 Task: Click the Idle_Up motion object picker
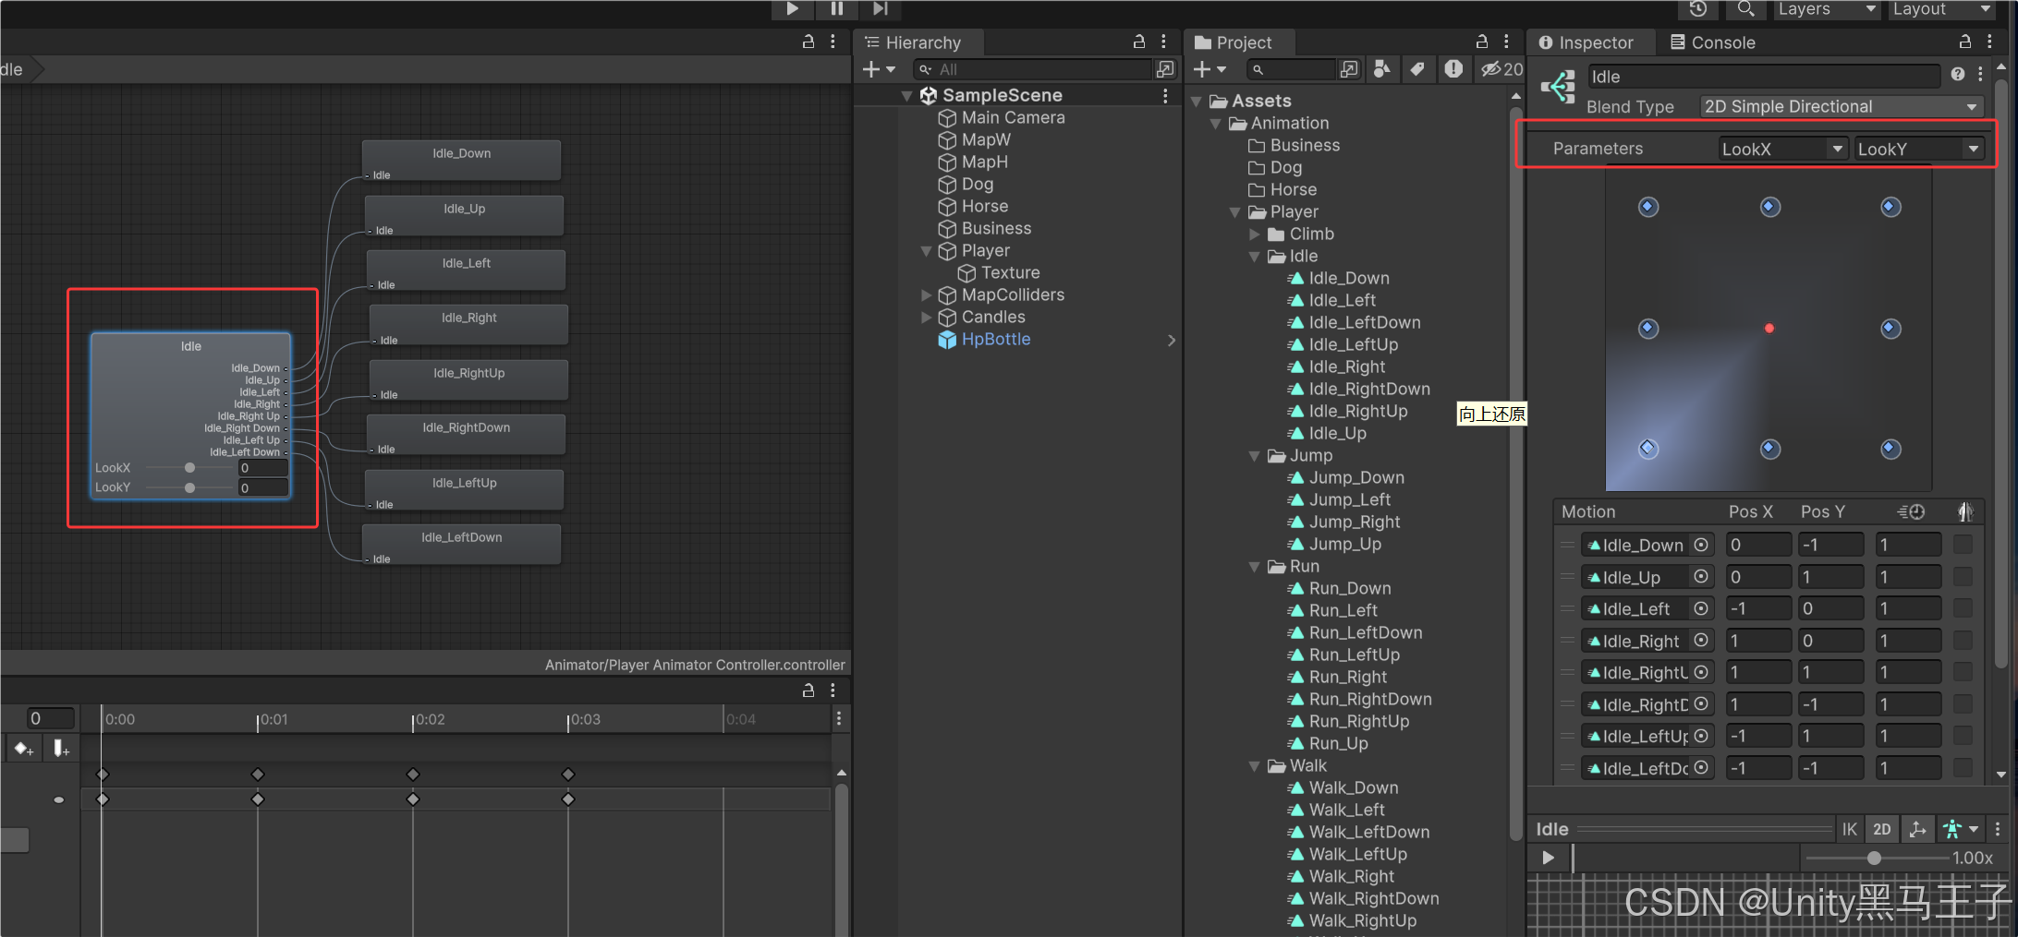(1701, 577)
